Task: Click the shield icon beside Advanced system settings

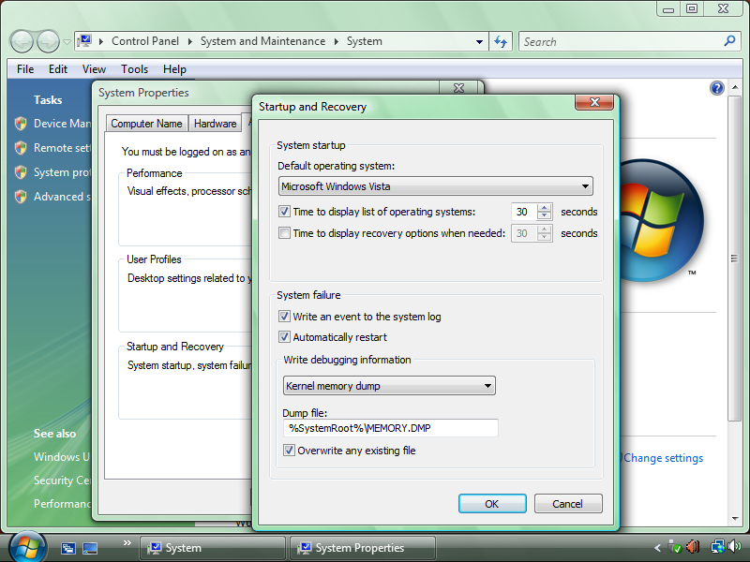Action: pyautogui.click(x=21, y=197)
